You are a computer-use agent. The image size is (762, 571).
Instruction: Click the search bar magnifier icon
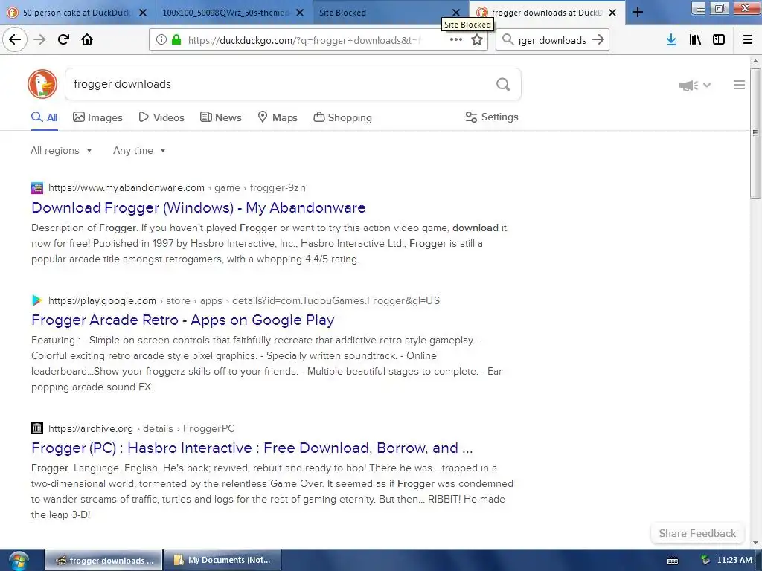[x=508, y=39]
